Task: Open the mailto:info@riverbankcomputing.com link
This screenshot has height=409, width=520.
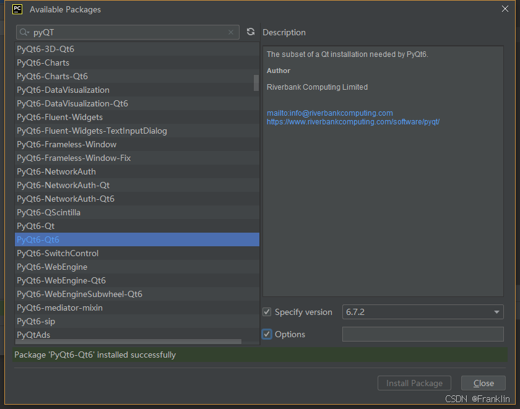Action: 330,113
